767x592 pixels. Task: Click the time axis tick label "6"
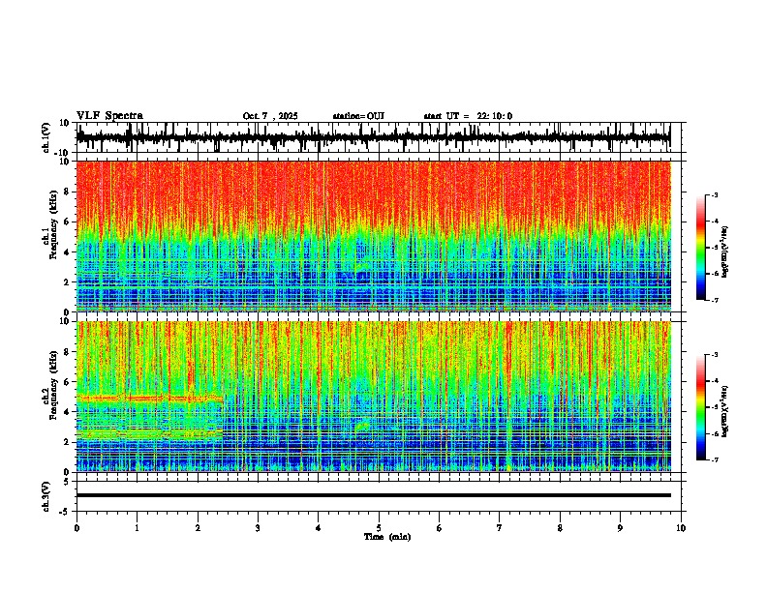440,528
